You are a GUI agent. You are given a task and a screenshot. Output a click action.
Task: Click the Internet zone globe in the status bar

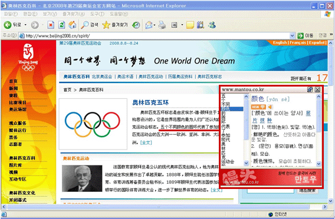click(x=271, y=214)
